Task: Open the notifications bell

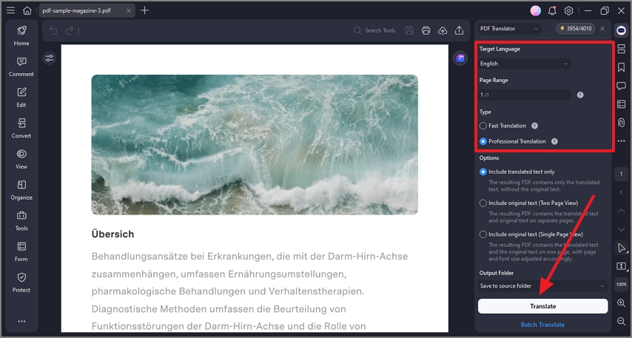Action: tap(552, 11)
